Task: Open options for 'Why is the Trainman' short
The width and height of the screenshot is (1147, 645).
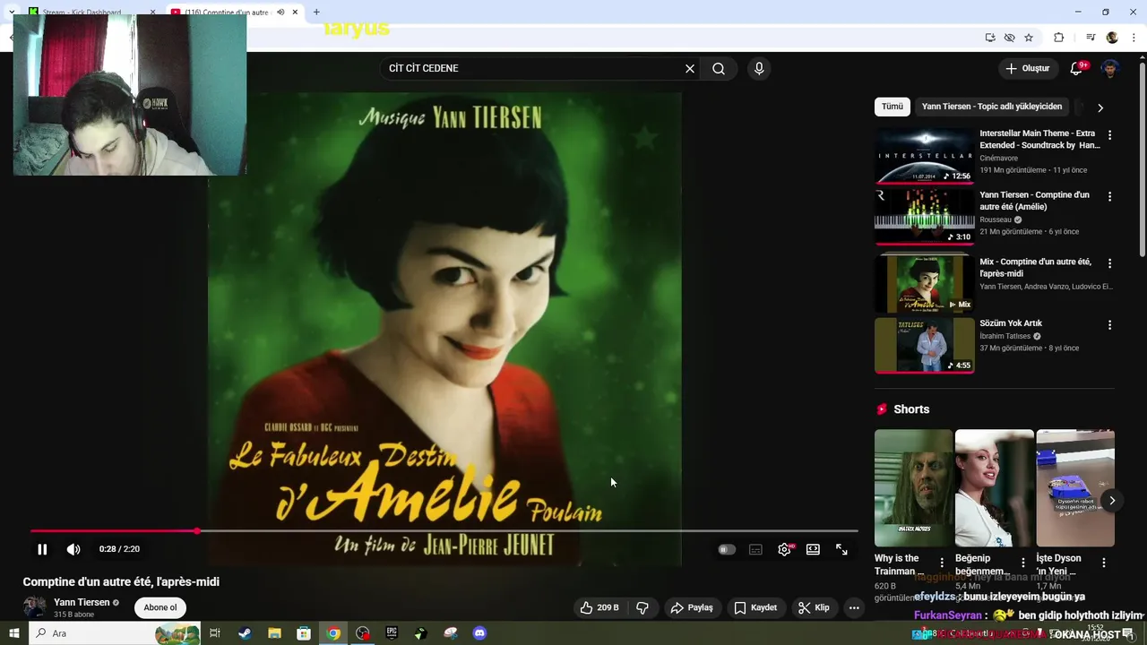Action: [942, 563]
